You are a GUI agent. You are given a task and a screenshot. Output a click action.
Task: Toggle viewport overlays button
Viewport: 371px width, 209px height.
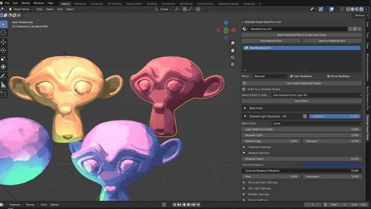coord(332,9)
